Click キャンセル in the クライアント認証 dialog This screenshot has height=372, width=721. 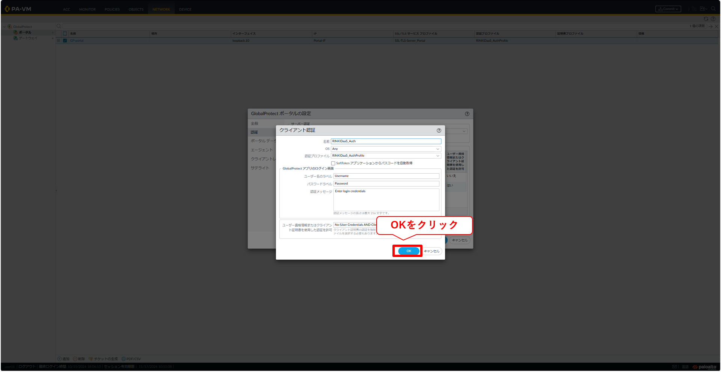pos(432,251)
